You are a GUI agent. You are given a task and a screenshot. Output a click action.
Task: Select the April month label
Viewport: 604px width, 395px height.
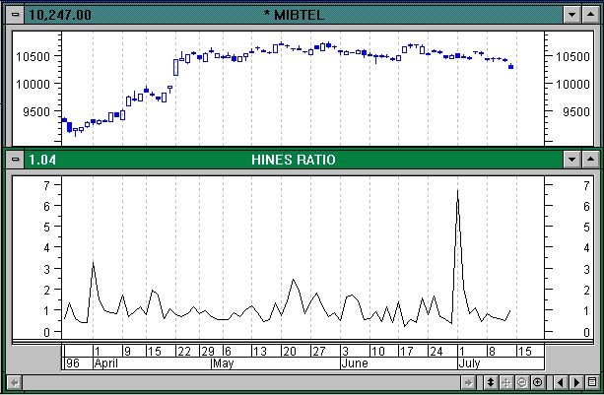tap(106, 363)
